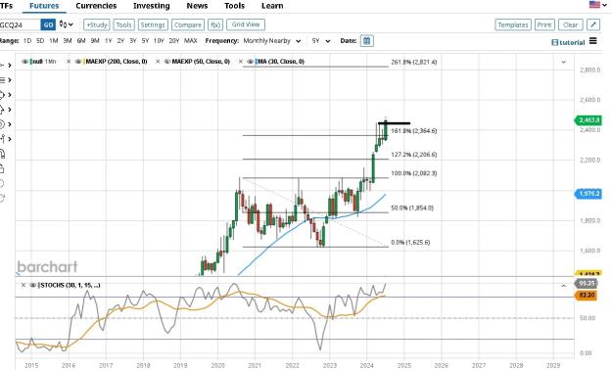Click the blue MA 30 color marker
This screenshot has width=612, height=370.
click(x=256, y=62)
